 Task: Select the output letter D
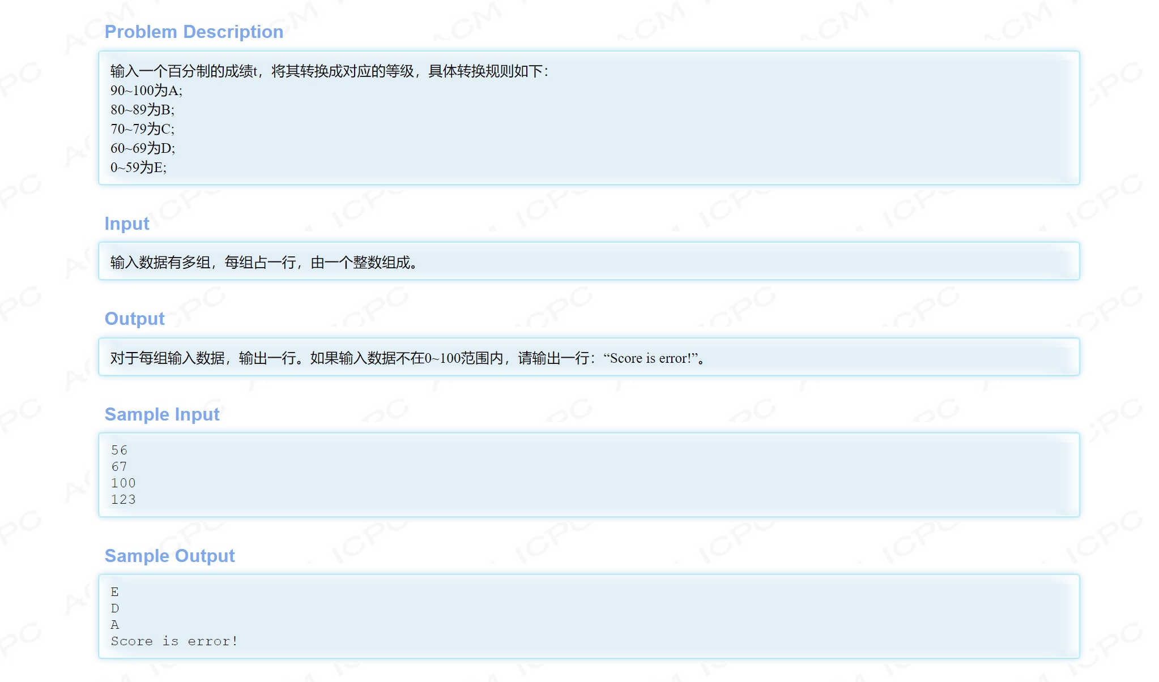coord(115,608)
